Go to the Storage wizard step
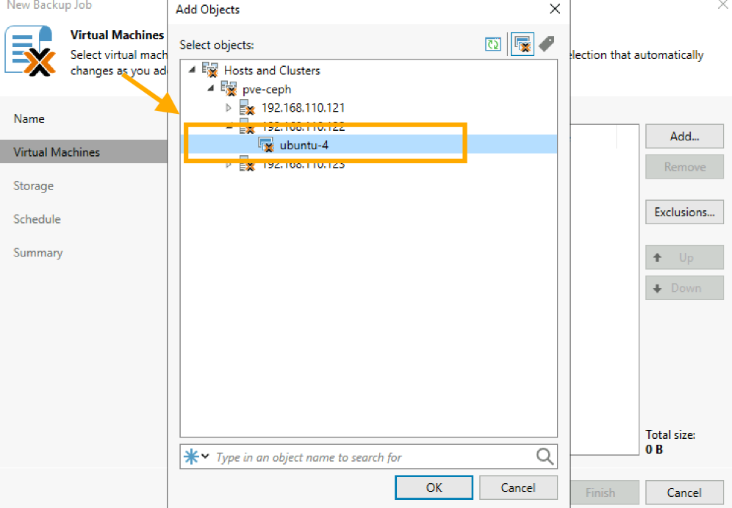This screenshot has height=508, width=732. 33,186
